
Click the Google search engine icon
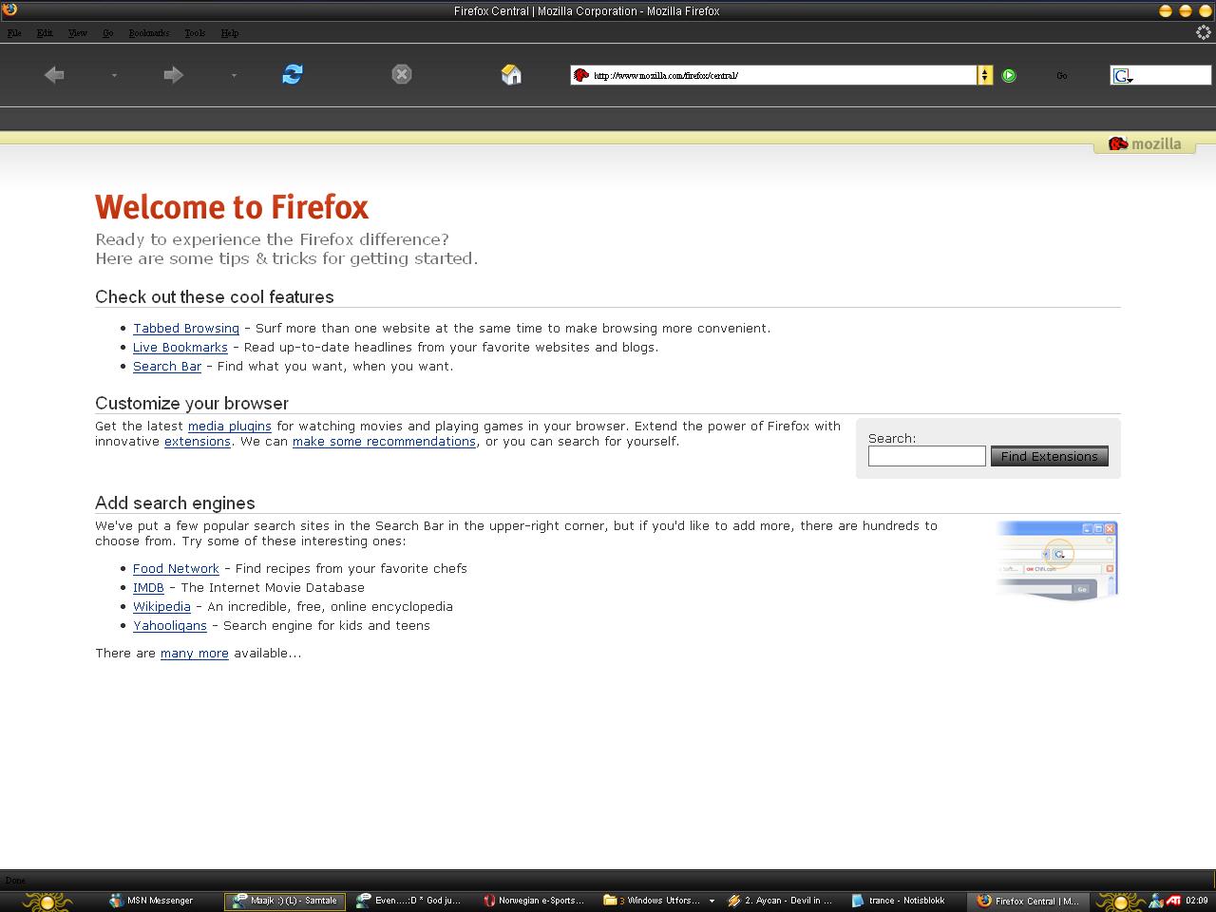tap(1123, 75)
